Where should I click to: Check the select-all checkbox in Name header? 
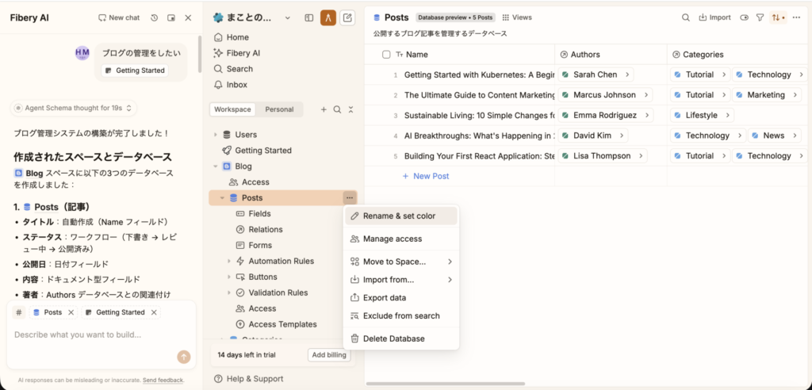coord(386,55)
